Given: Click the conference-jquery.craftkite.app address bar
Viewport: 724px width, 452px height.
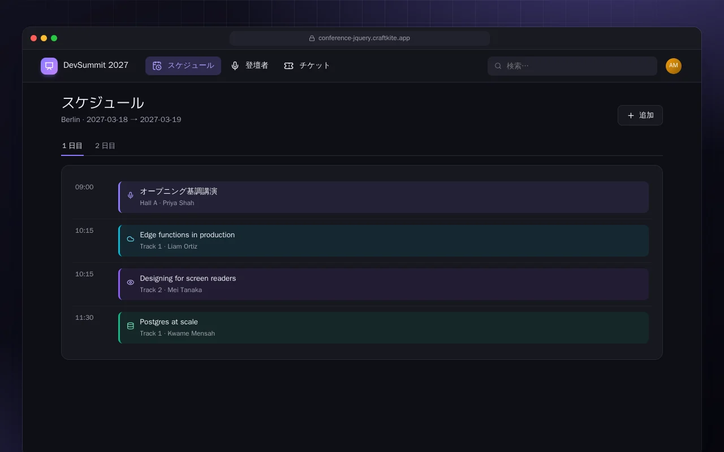Looking at the screenshot, I should coord(360,38).
